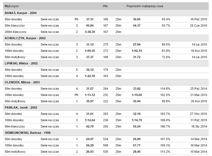212x156 pixels.
Task: Click previous best time 1:02.74
Action: click(x=137, y=51)
